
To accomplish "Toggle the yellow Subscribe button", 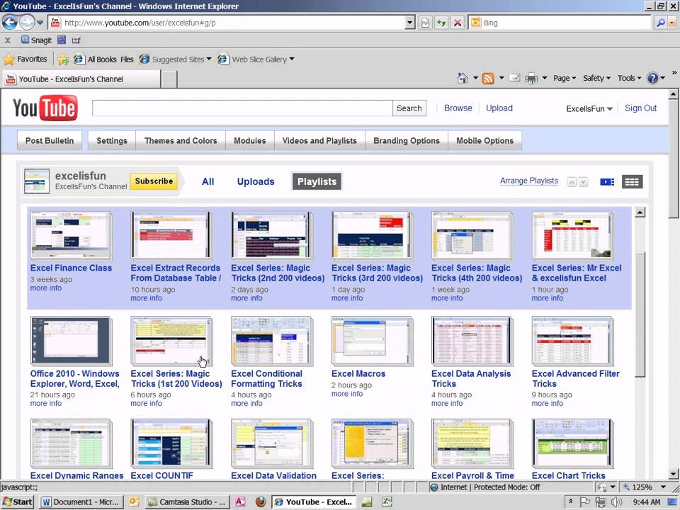I will (154, 181).
